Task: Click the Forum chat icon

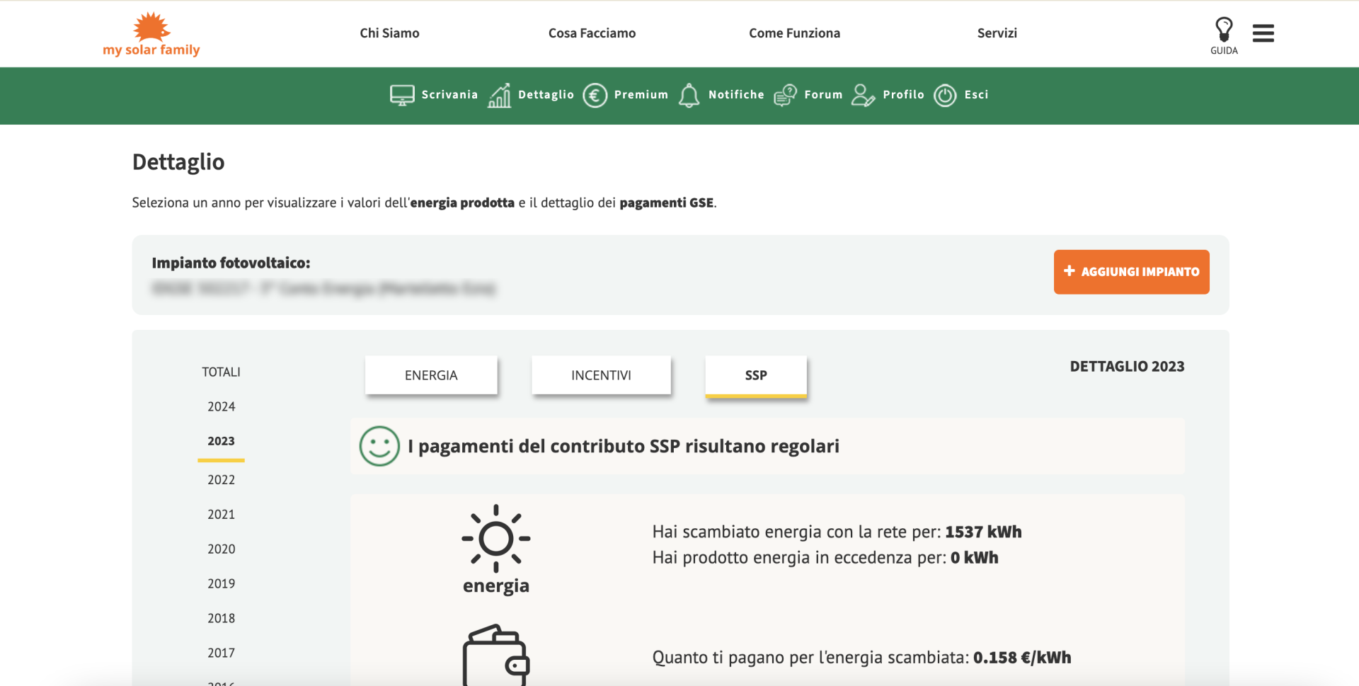Action: (785, 95)
